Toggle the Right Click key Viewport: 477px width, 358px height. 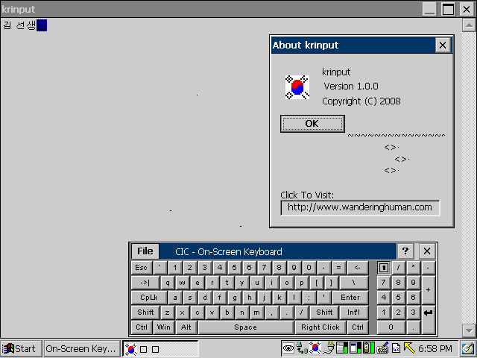pos(320,327)
